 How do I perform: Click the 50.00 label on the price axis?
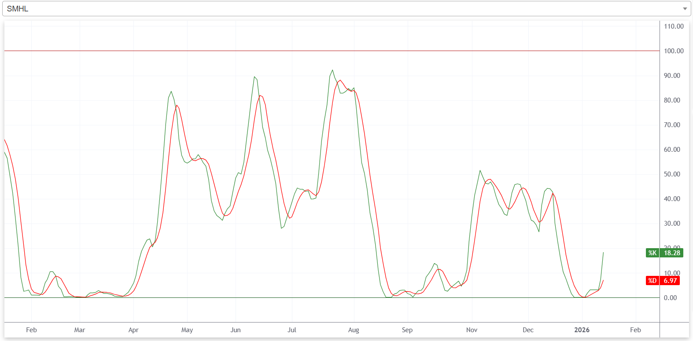(x=672, y=174)
